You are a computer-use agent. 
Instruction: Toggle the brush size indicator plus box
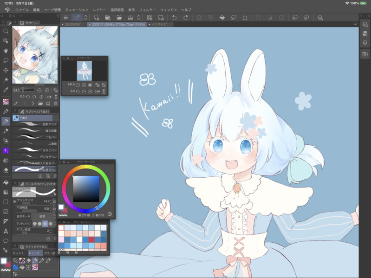pos(14,201)
